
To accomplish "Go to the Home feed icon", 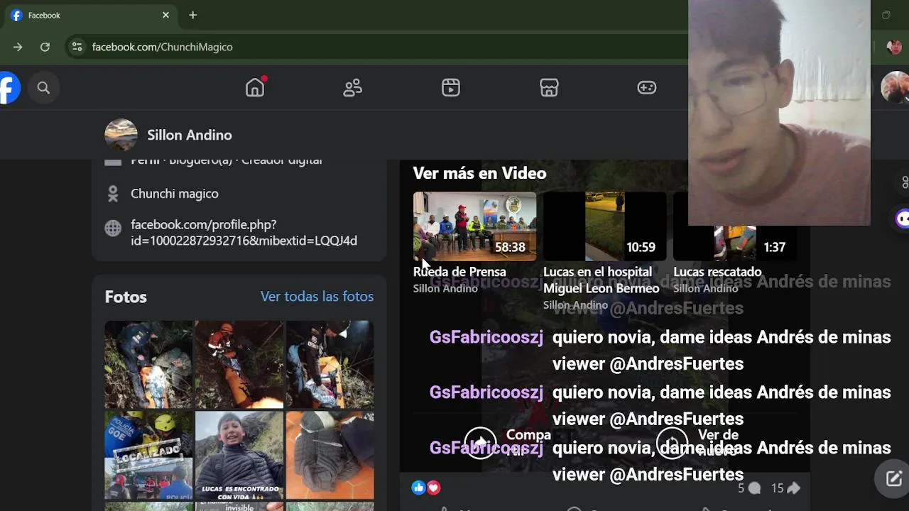I will [255, 87].
